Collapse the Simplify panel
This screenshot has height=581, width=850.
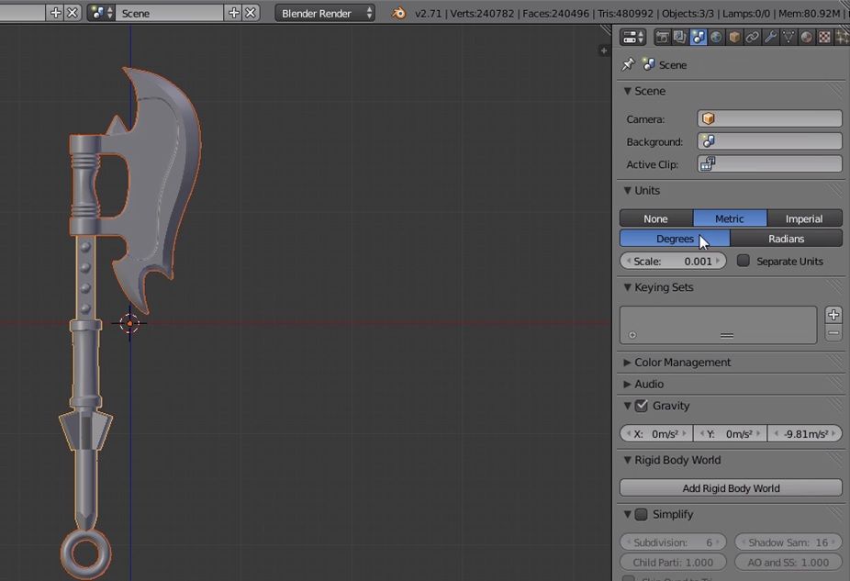pos(627,514)
